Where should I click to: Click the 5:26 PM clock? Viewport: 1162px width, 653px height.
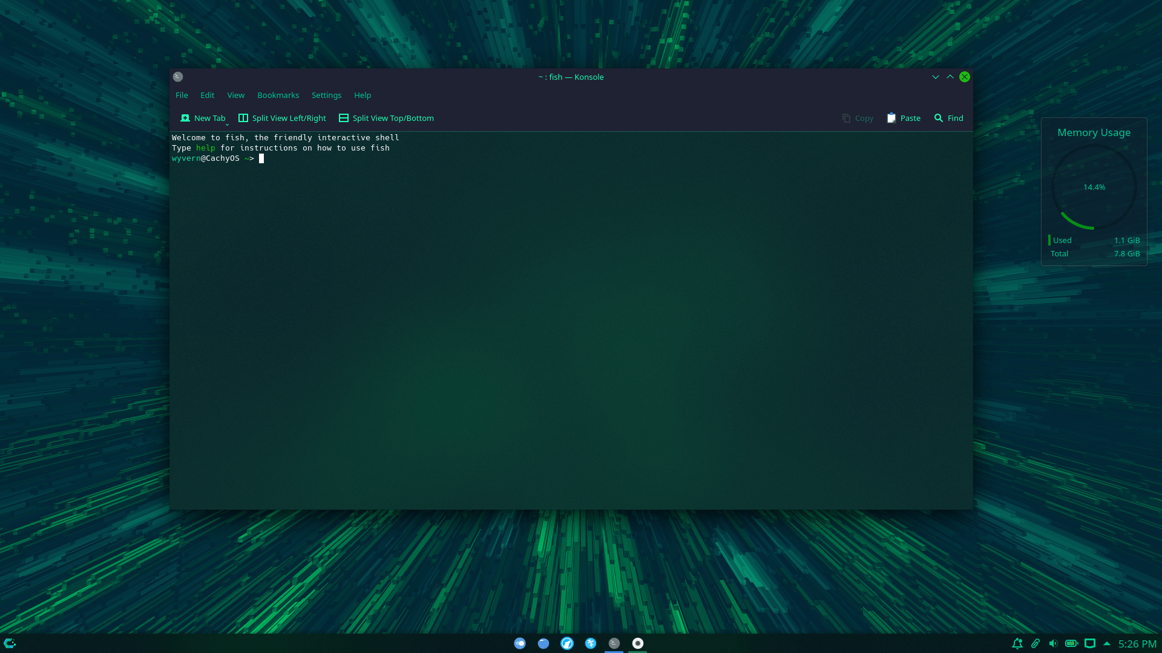click(1137, 644)
